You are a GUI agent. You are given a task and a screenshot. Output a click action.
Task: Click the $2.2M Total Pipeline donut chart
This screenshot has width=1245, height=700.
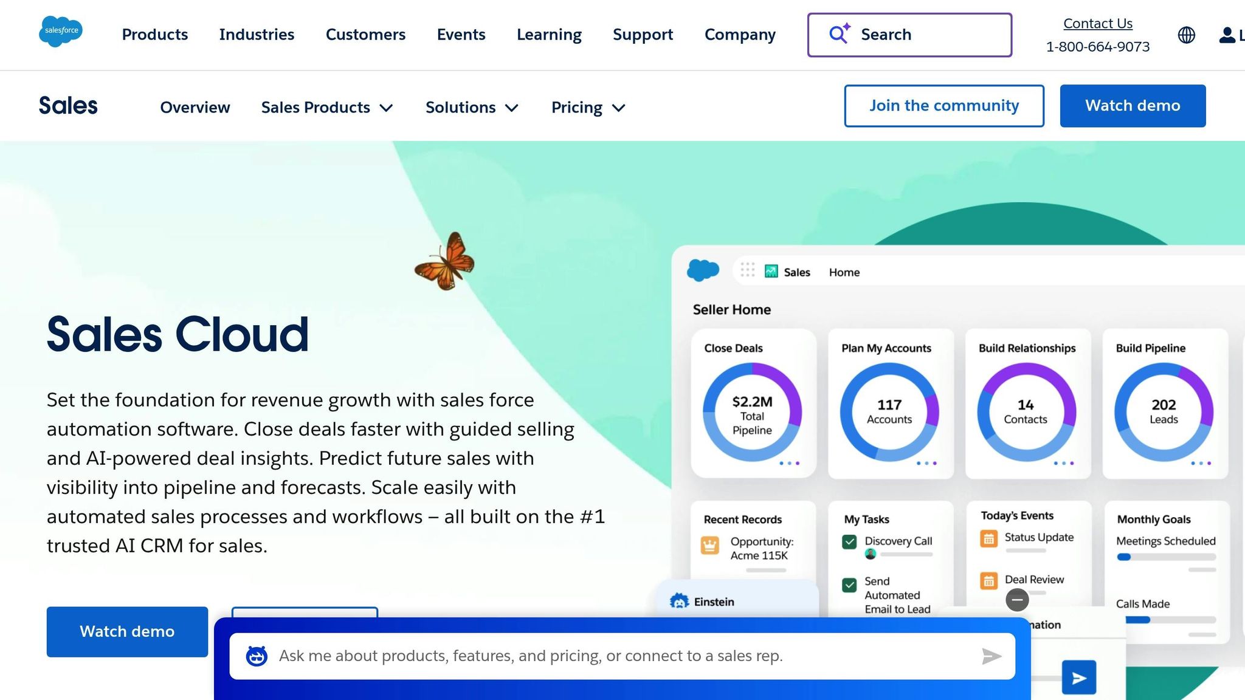coord(752,412)
